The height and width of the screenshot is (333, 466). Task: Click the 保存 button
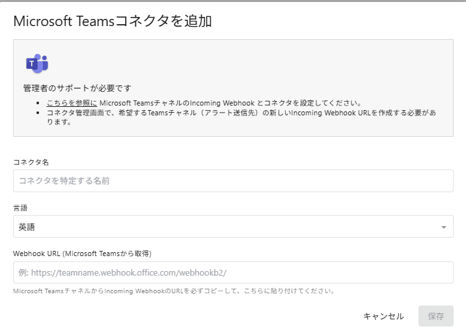pyautogui.click(x=435, y=316)
